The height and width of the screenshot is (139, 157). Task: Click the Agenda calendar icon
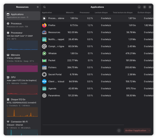[x=44, y=88]
